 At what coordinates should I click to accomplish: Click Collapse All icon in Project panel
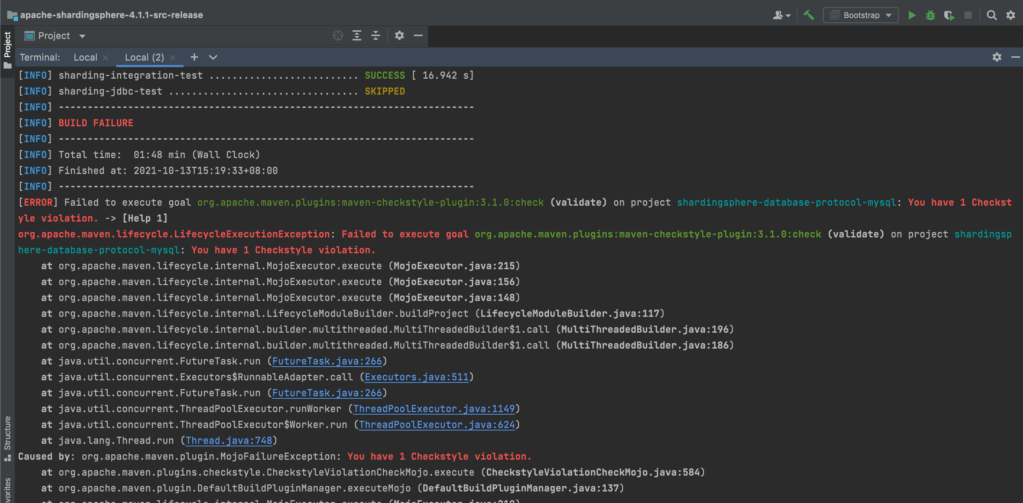pos(375,35)
